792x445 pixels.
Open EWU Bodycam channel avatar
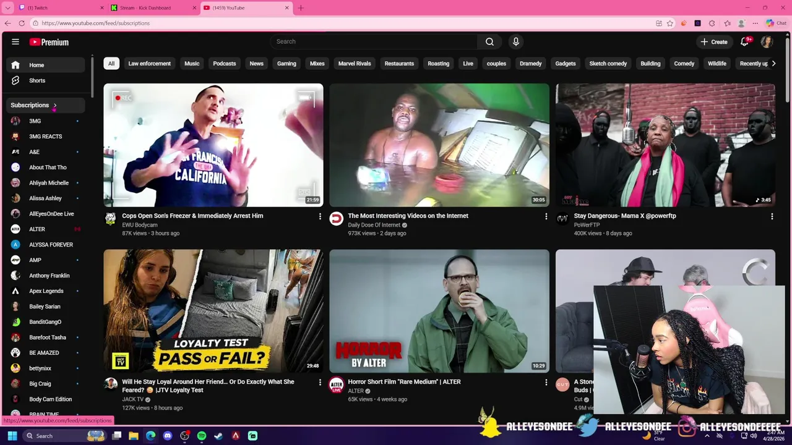tap(110, 219)
